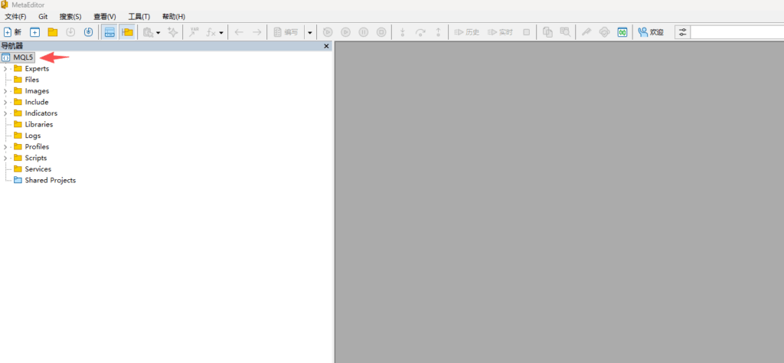This screenshot has width=784, height=363.
Task: Click the new project window icon
Action: (x=34, y=32)
